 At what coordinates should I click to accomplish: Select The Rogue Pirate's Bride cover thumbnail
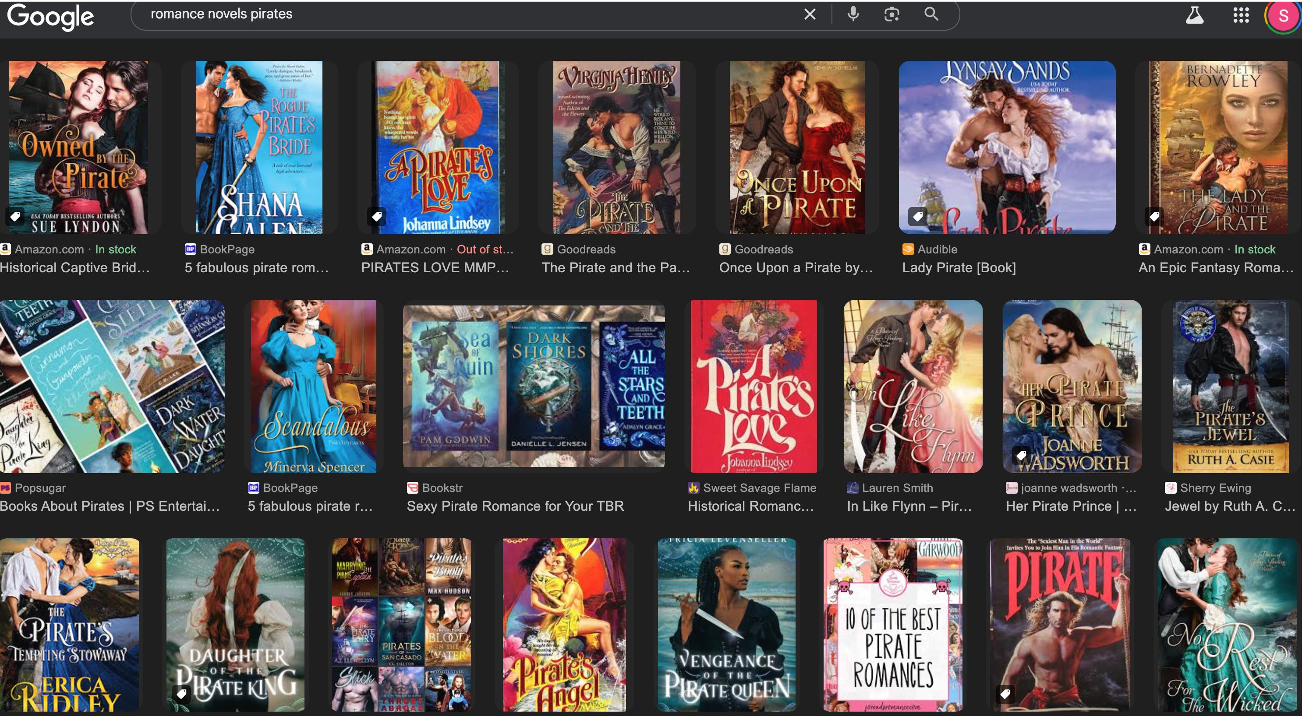(x=259, y=147)
